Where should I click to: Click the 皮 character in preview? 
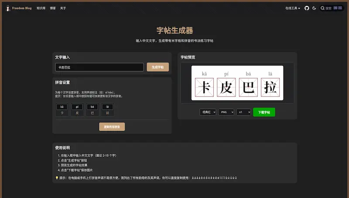226,87
